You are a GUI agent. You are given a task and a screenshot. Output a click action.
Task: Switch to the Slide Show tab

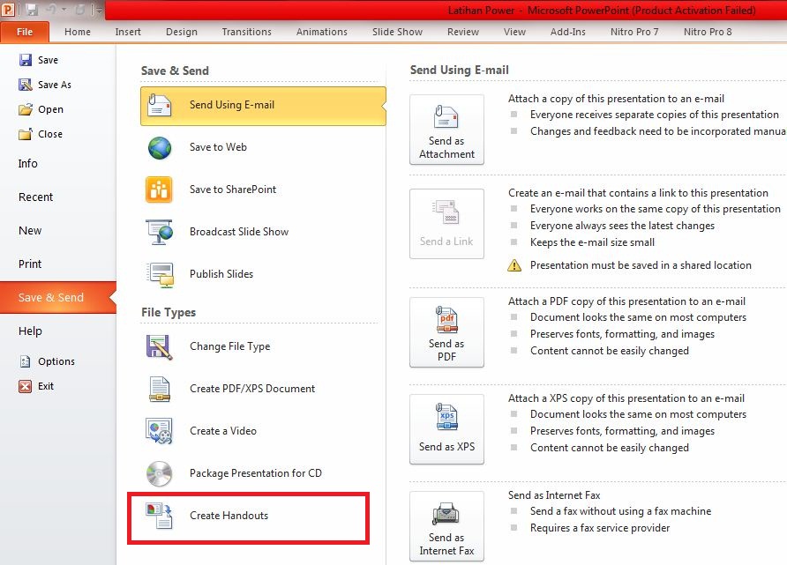point(398,32)
